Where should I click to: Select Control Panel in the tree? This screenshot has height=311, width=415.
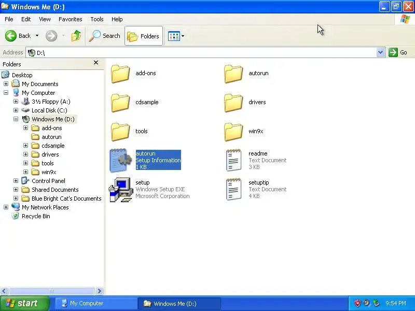pos(48,181)
